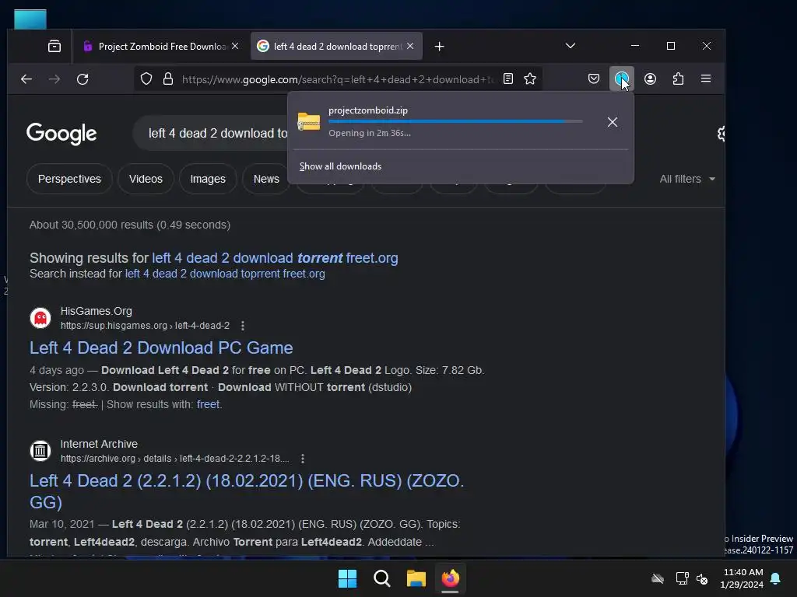Open Left 4 Dead 2 Download PC Game result
797x597 pixels.
click(x=161, y=347)
